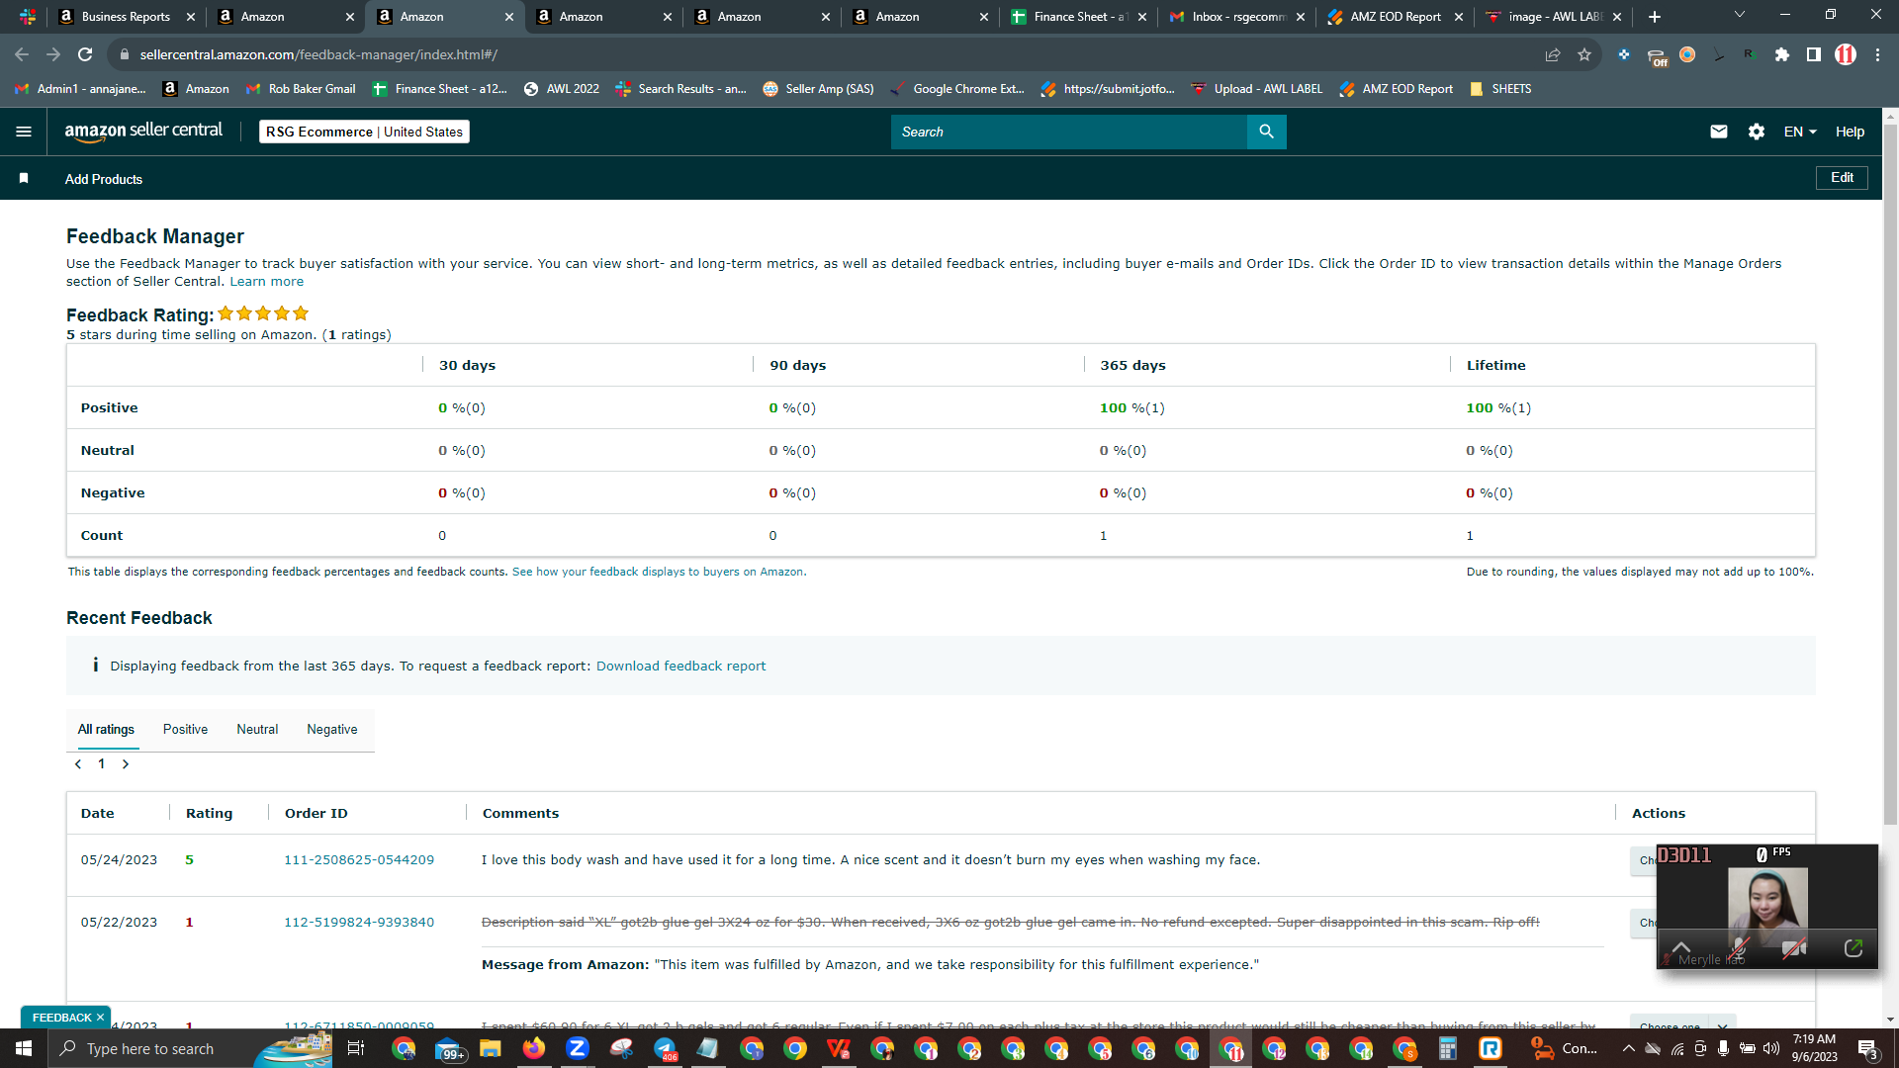
Task: Toggle camera in video overlay
Action: point(1793,948)
